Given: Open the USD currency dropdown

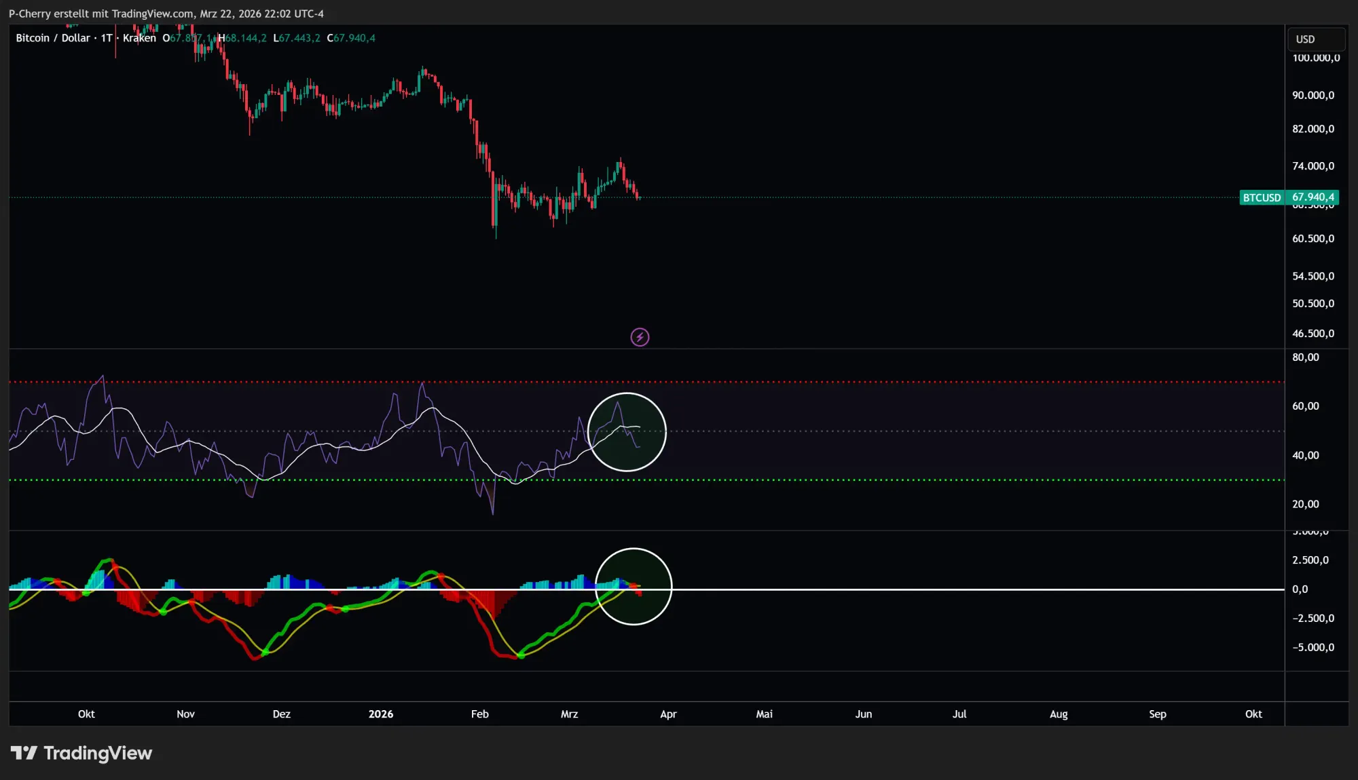Looking at the screenshot, I should (x=1305, y=39).
